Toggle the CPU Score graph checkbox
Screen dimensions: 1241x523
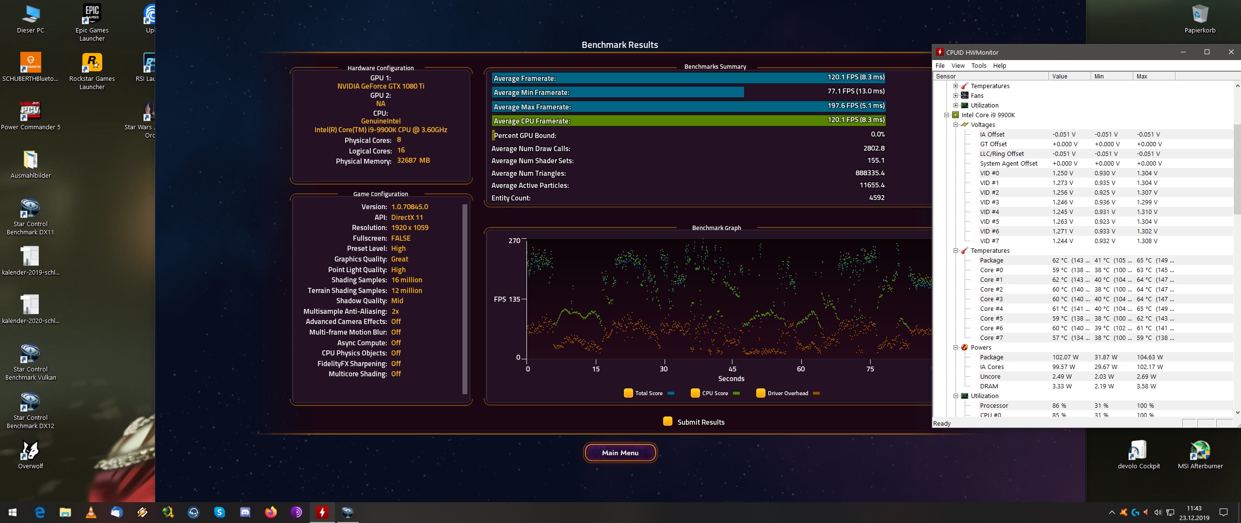coord(695,393)
